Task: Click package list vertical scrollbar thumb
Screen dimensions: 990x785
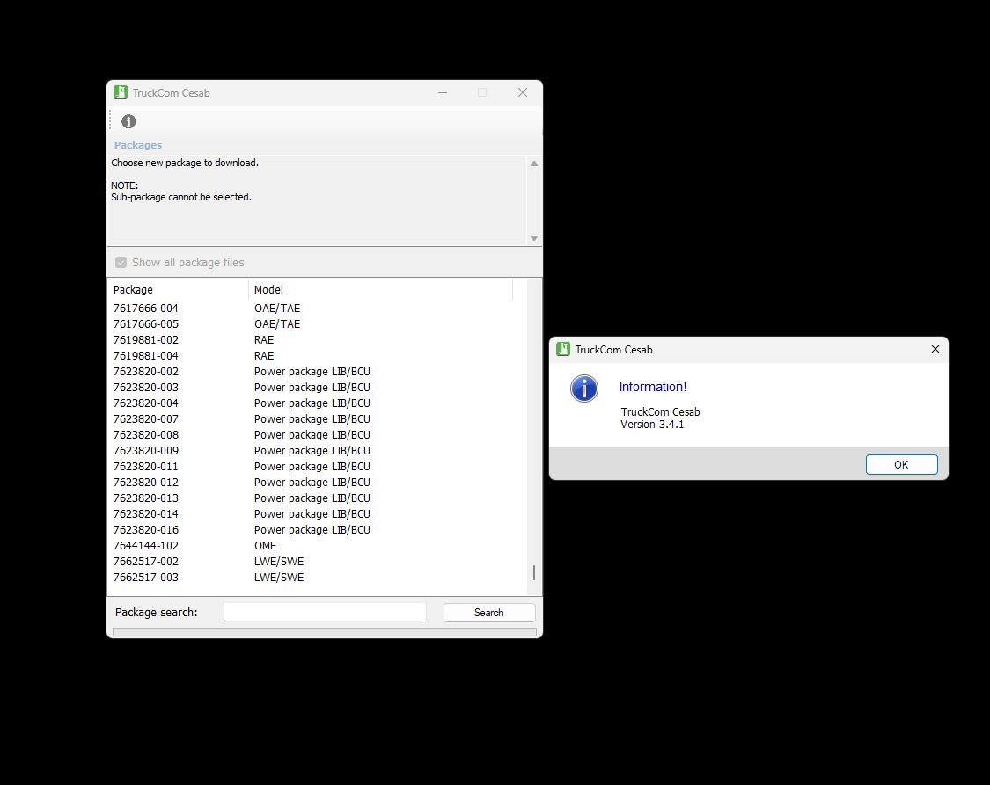Action: (534, 572)
